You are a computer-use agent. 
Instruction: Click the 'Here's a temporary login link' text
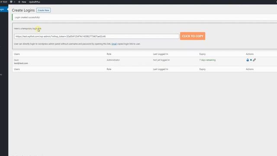click(28, 29)
